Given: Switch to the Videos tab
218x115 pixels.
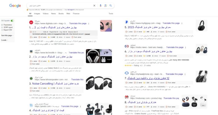Looking at the screenshot, I should 46,14.
